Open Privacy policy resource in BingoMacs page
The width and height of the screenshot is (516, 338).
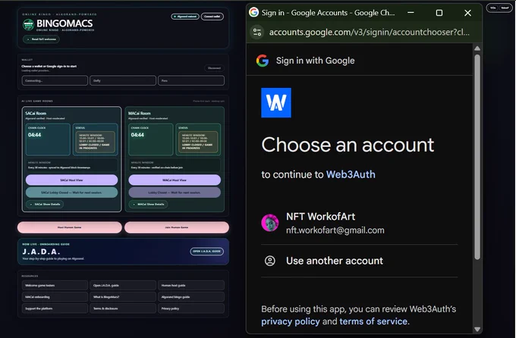coord(191,308)
